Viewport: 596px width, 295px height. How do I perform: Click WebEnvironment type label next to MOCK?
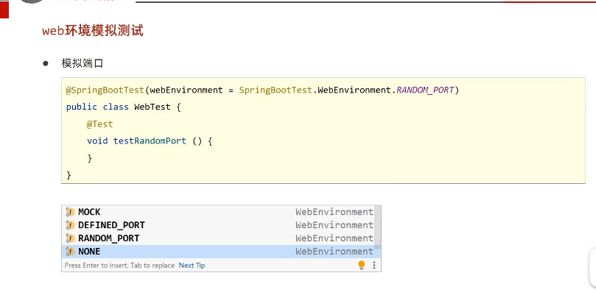tap(334, 212)
